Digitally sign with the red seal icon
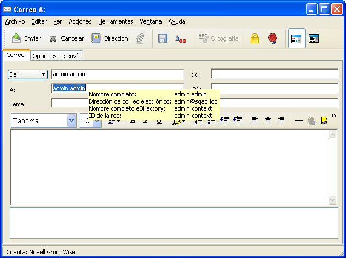346x258 pixels. click(273, 38)
